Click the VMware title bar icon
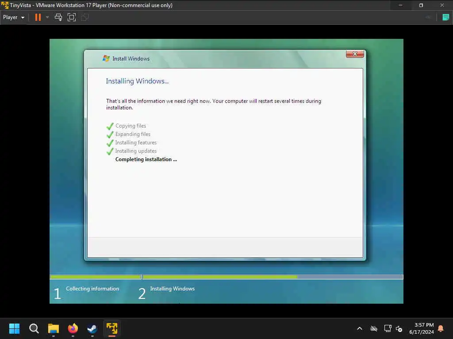 point(5,5)
